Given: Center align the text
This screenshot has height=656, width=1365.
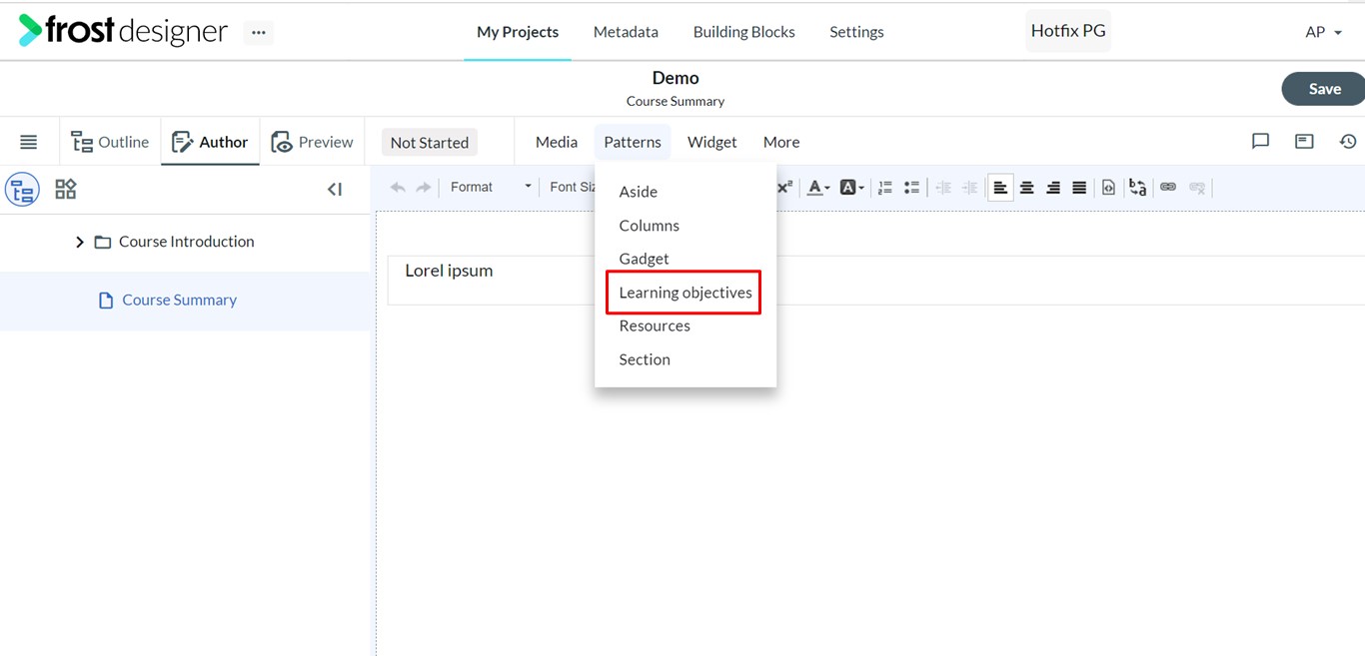Looking at the screenshot, I should [x=1026, y=187].
